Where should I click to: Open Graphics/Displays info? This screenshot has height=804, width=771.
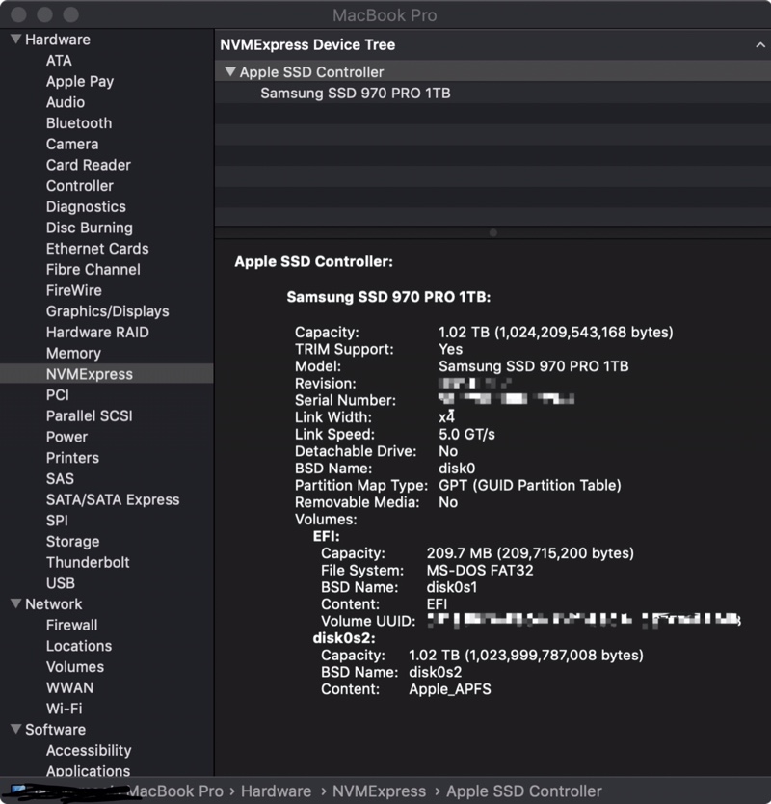[x=108, y=311]
